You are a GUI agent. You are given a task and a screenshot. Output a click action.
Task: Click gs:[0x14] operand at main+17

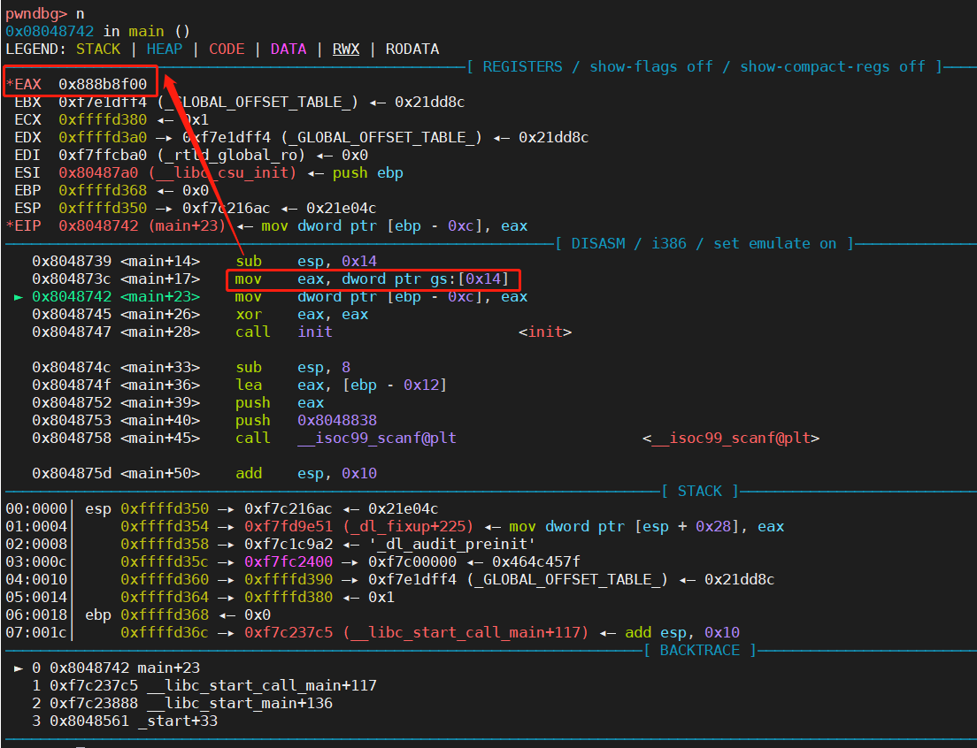[469, 279]
